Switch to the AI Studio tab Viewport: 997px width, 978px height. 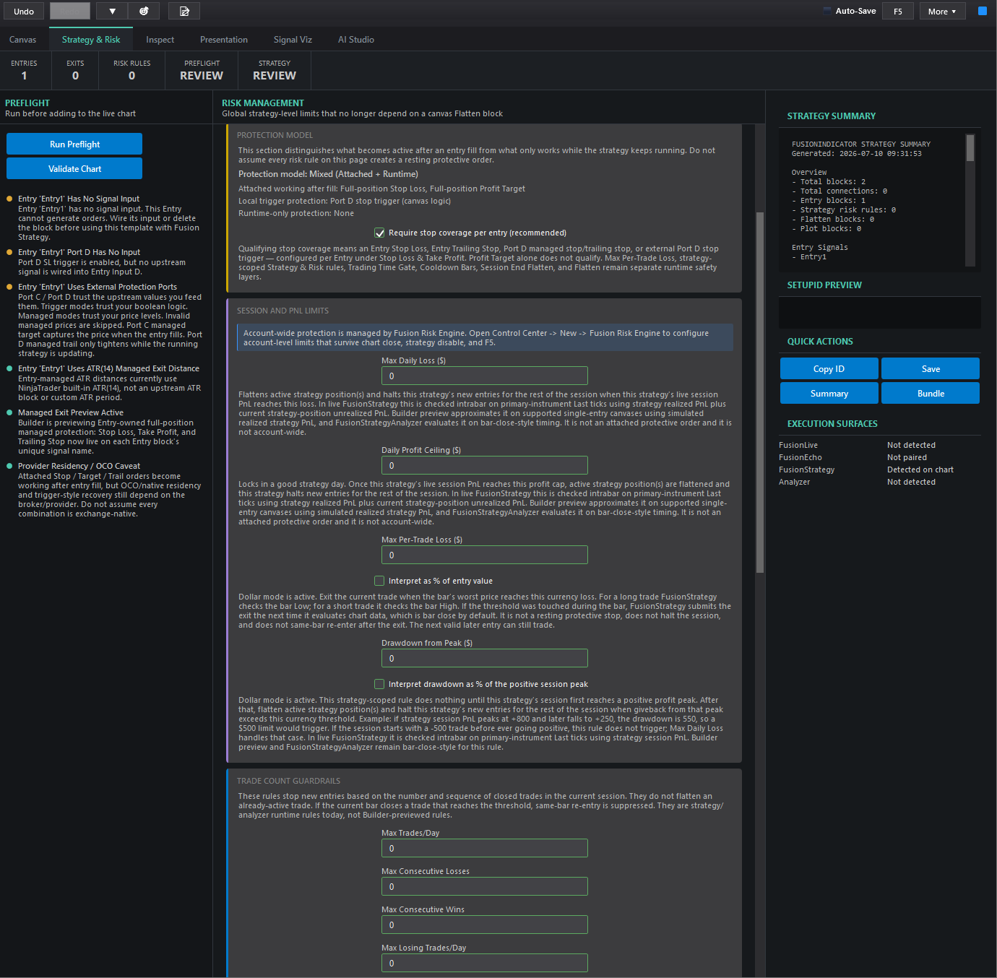[356, 40]
